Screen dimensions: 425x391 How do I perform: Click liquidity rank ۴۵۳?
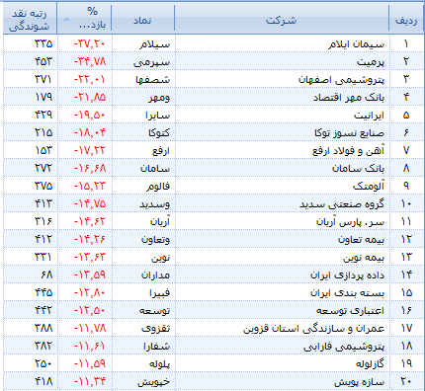pyautogui.click(x=43, y=61)
